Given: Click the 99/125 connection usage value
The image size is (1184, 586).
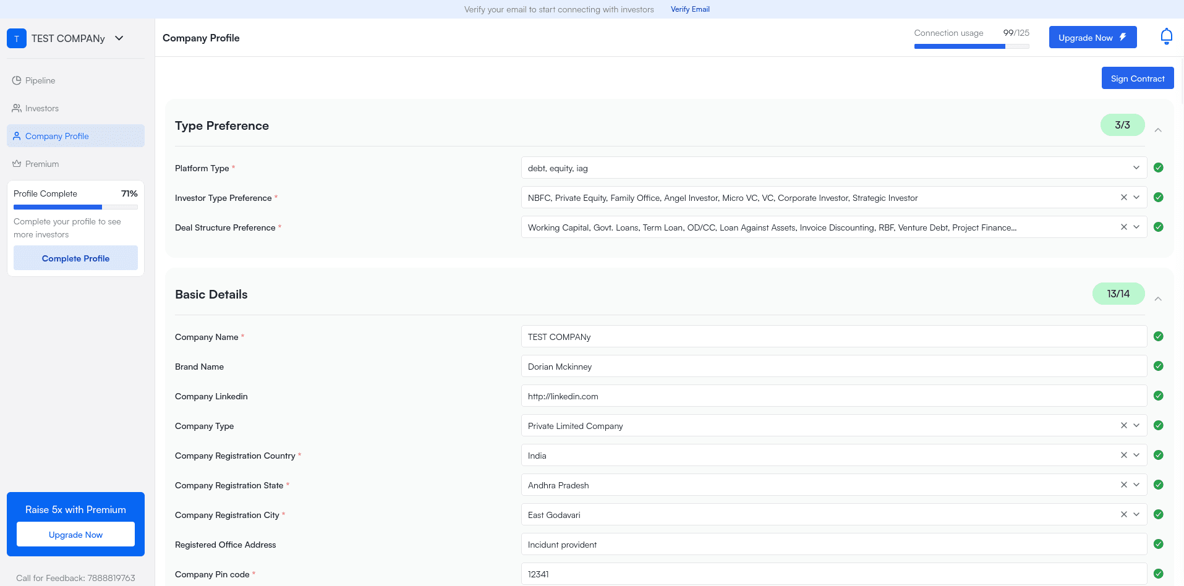Looking at the screenshot, I should (1016, 33).
